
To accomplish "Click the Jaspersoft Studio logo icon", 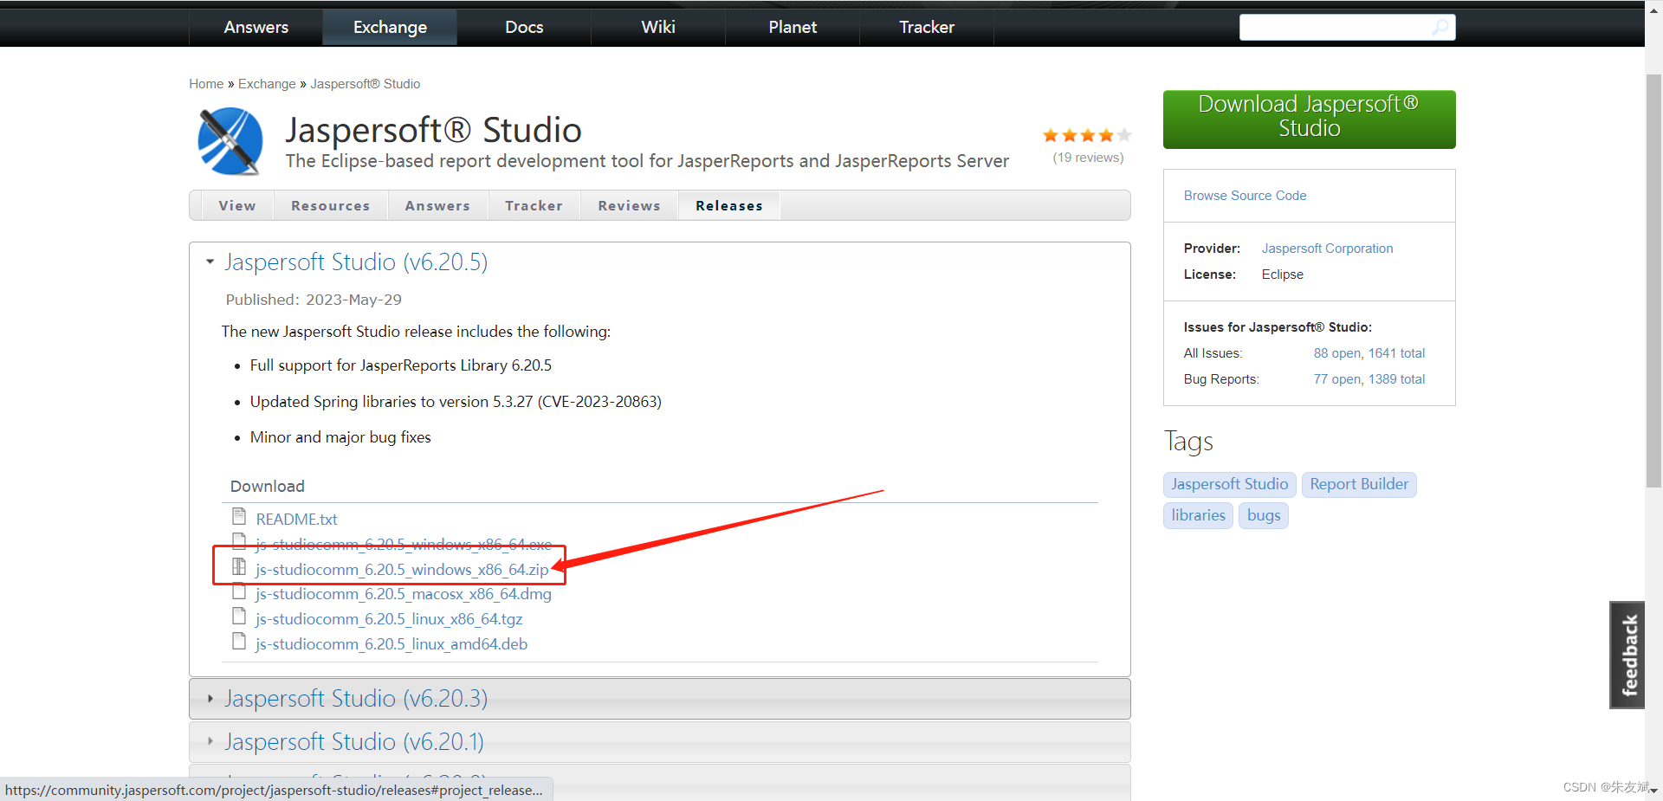I will tap(230, 141).
